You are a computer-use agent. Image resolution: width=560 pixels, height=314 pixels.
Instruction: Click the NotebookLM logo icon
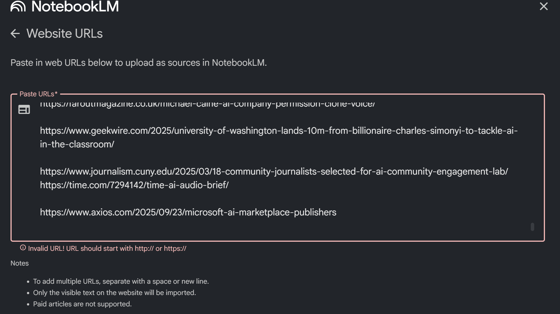pyautogui.click(x=18, y=6)
